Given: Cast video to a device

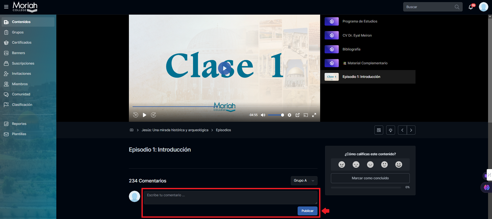Looking at the screenshot, I should 306,115.
